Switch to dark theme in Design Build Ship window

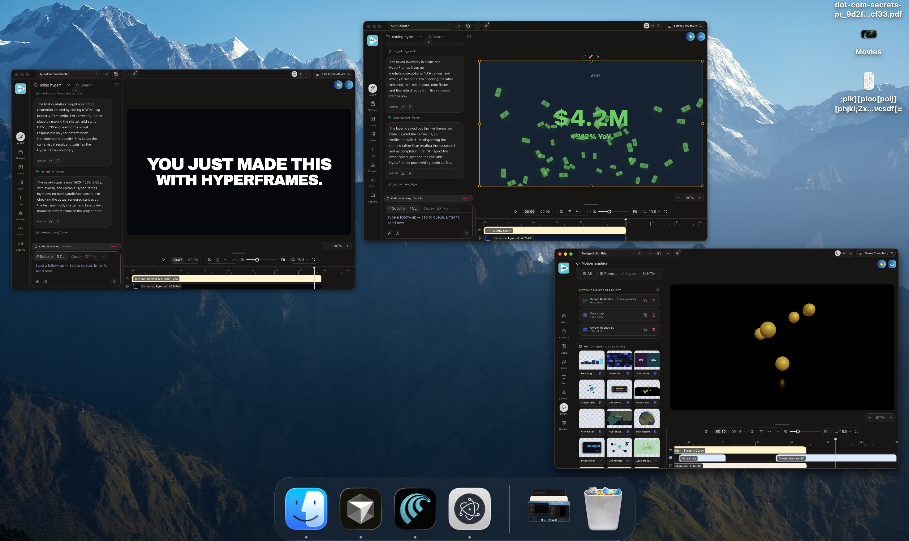click(850, 253)
